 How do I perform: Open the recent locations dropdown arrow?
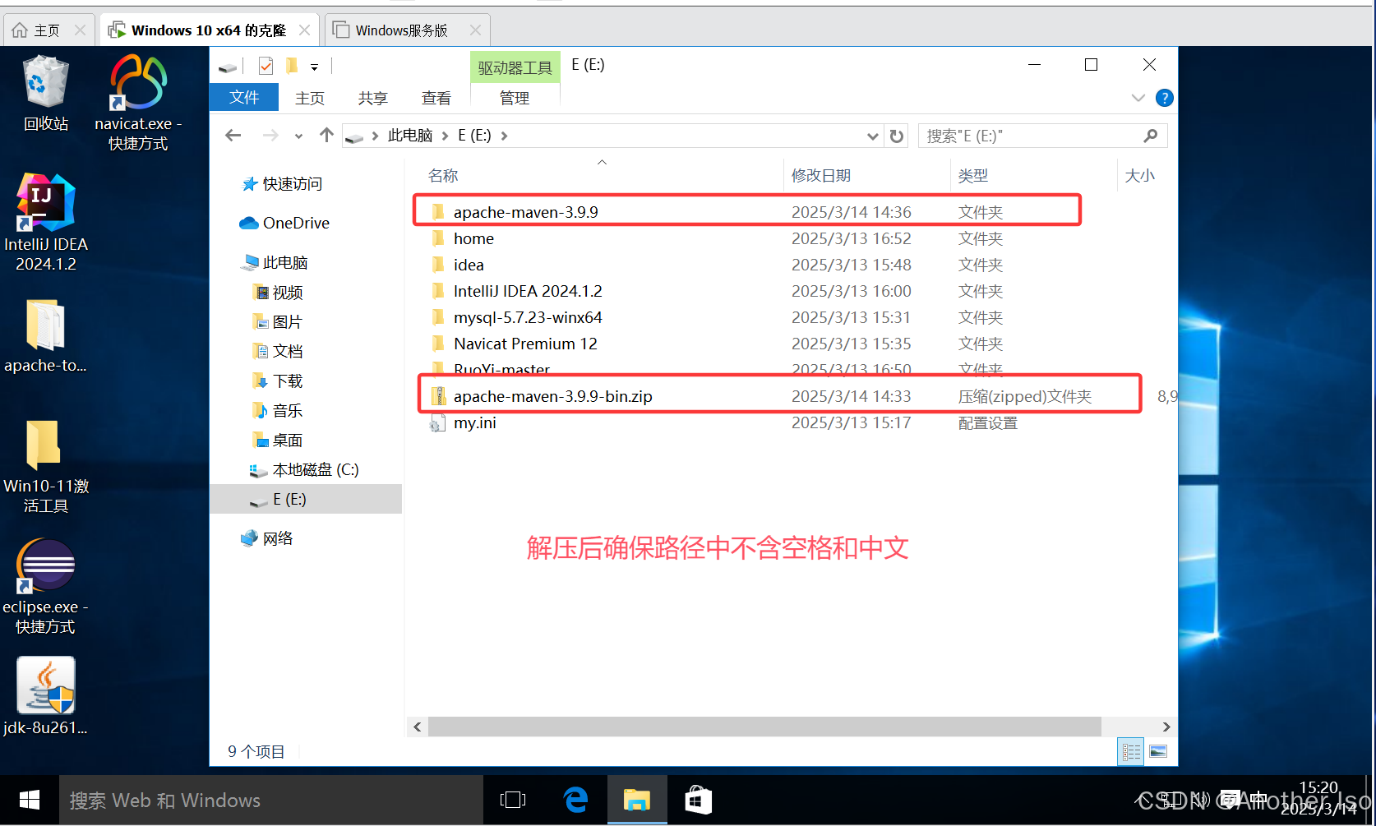[298, 136]
